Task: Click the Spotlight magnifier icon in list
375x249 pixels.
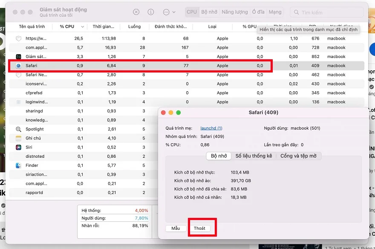Action: [x=18, y=129]
